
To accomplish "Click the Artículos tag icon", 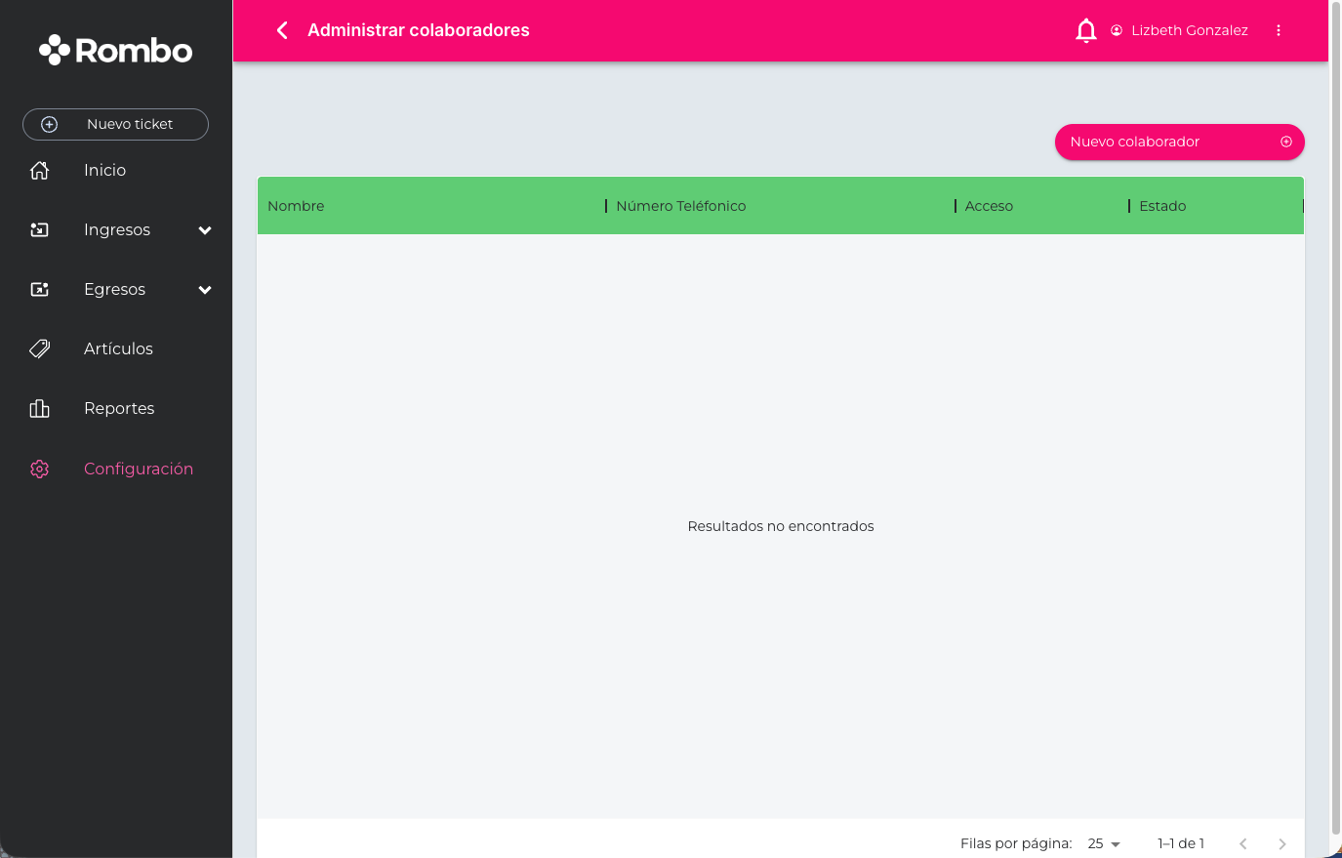I will [40, 348].
